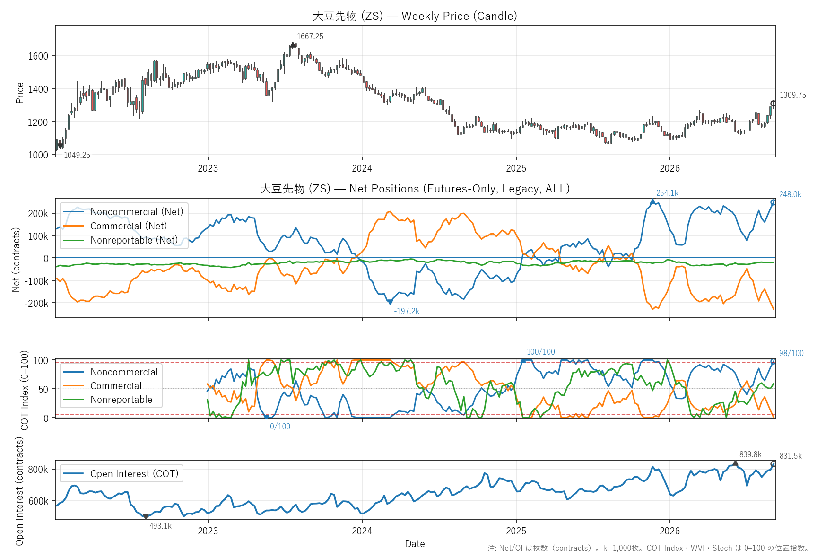This screenshot has width=817, height=558.
Task: Click the footnote about Net/OI contracts
Action: (x=649, y=548)
